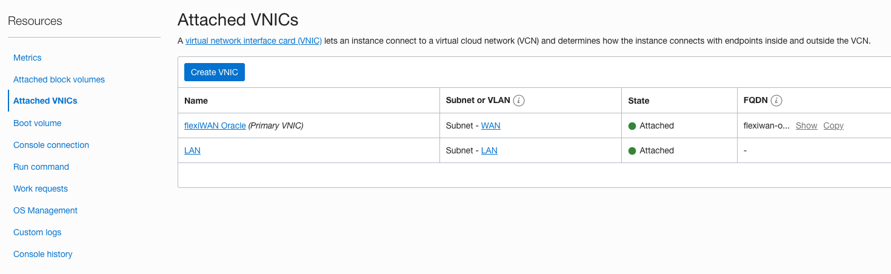Open the LAN VNIC name link
Image resolution: width=891 pixels, height=274 pixels.
[x=192, y=150]
